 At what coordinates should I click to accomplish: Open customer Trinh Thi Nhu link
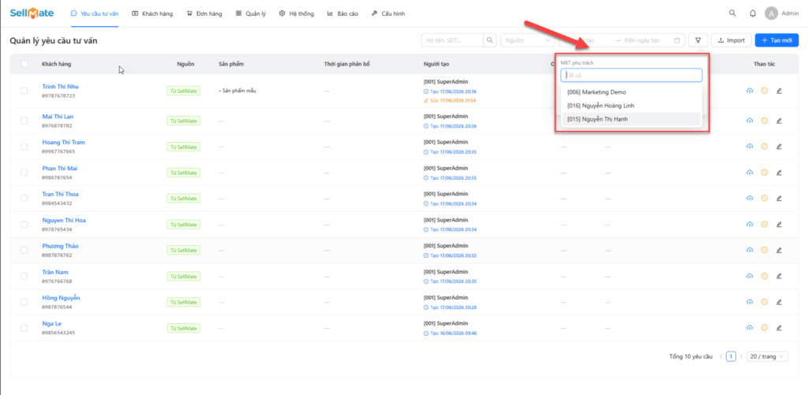pyautogui.click(x=60, y=87)
